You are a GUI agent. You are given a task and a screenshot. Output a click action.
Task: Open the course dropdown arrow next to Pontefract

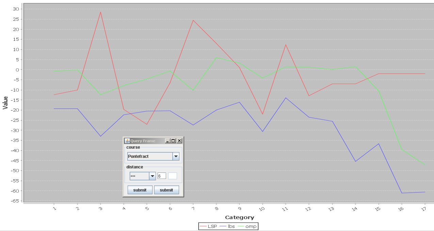(176, 156)
